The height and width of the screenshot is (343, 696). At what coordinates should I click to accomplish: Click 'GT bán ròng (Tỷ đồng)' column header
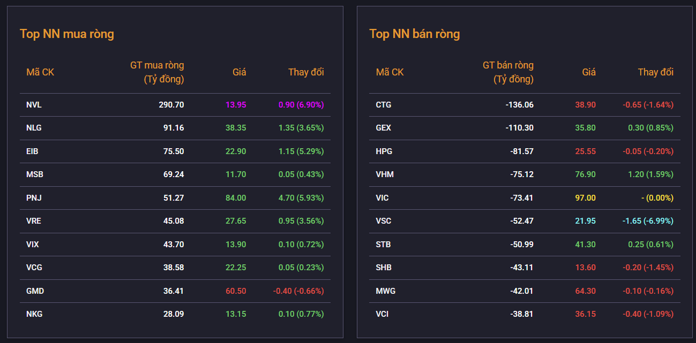(508, 72)
